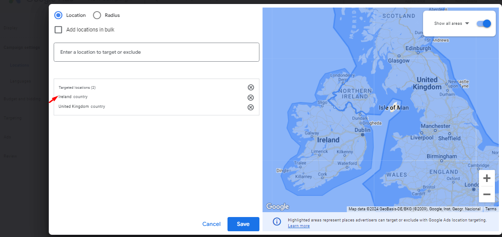Remove United Kingdom from targeted locations
The height and width of the screenshot is (237, 502).
(x=251, y=107)
